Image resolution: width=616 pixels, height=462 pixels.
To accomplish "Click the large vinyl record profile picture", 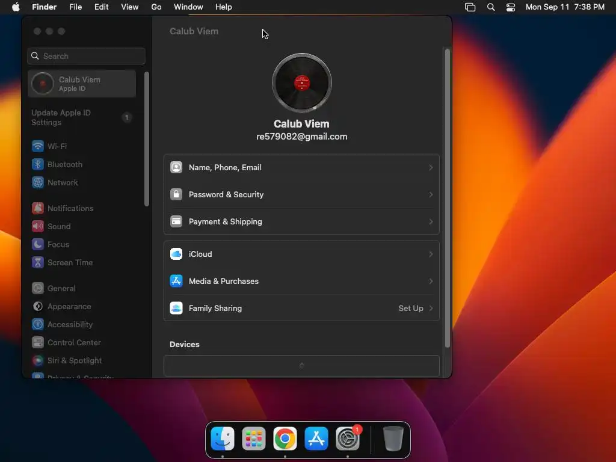I will coord(302,83).
